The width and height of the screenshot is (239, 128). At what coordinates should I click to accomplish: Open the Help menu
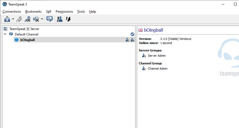pyautogui.click(x=93, y=12)
